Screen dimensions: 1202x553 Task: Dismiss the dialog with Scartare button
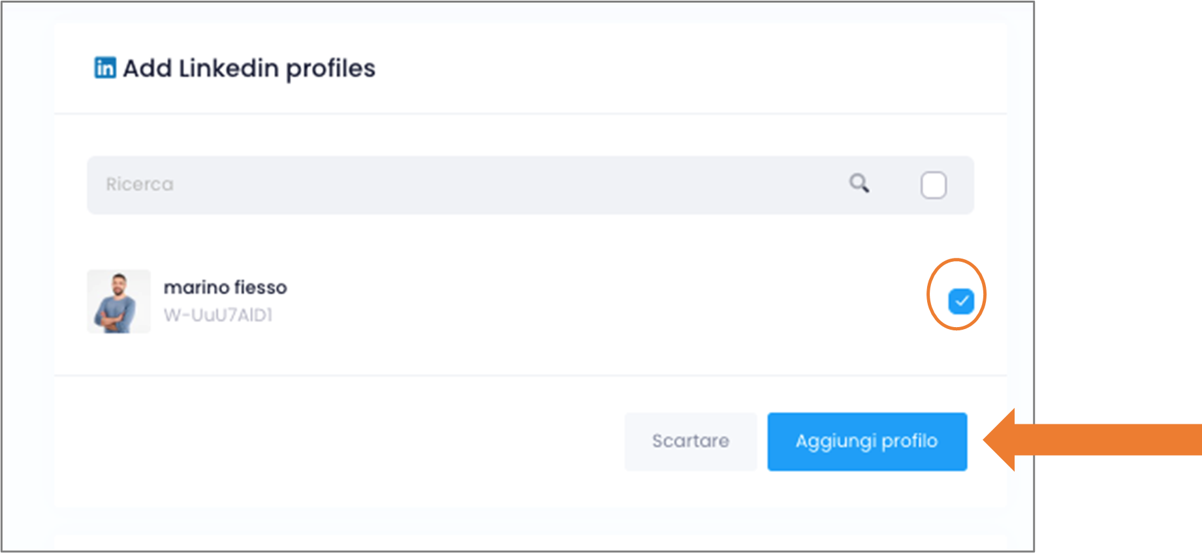tap(691, 441)
